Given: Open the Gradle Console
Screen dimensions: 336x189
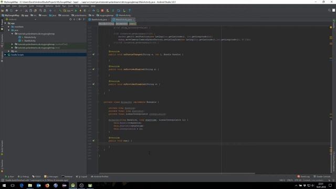Looking at the screenshot, I should [322, 176].
